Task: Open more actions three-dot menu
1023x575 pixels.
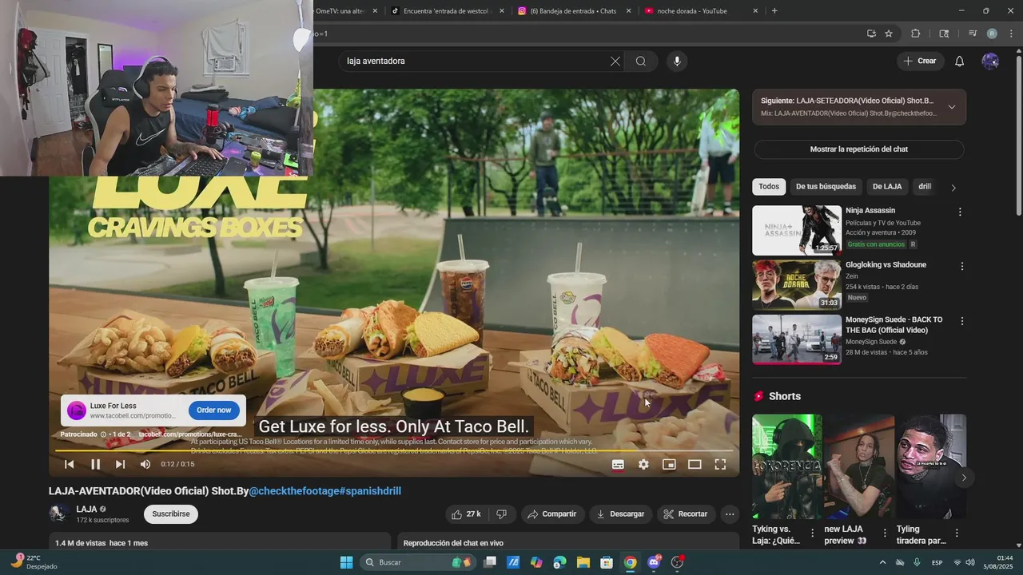Action: (x=730, y=514)
